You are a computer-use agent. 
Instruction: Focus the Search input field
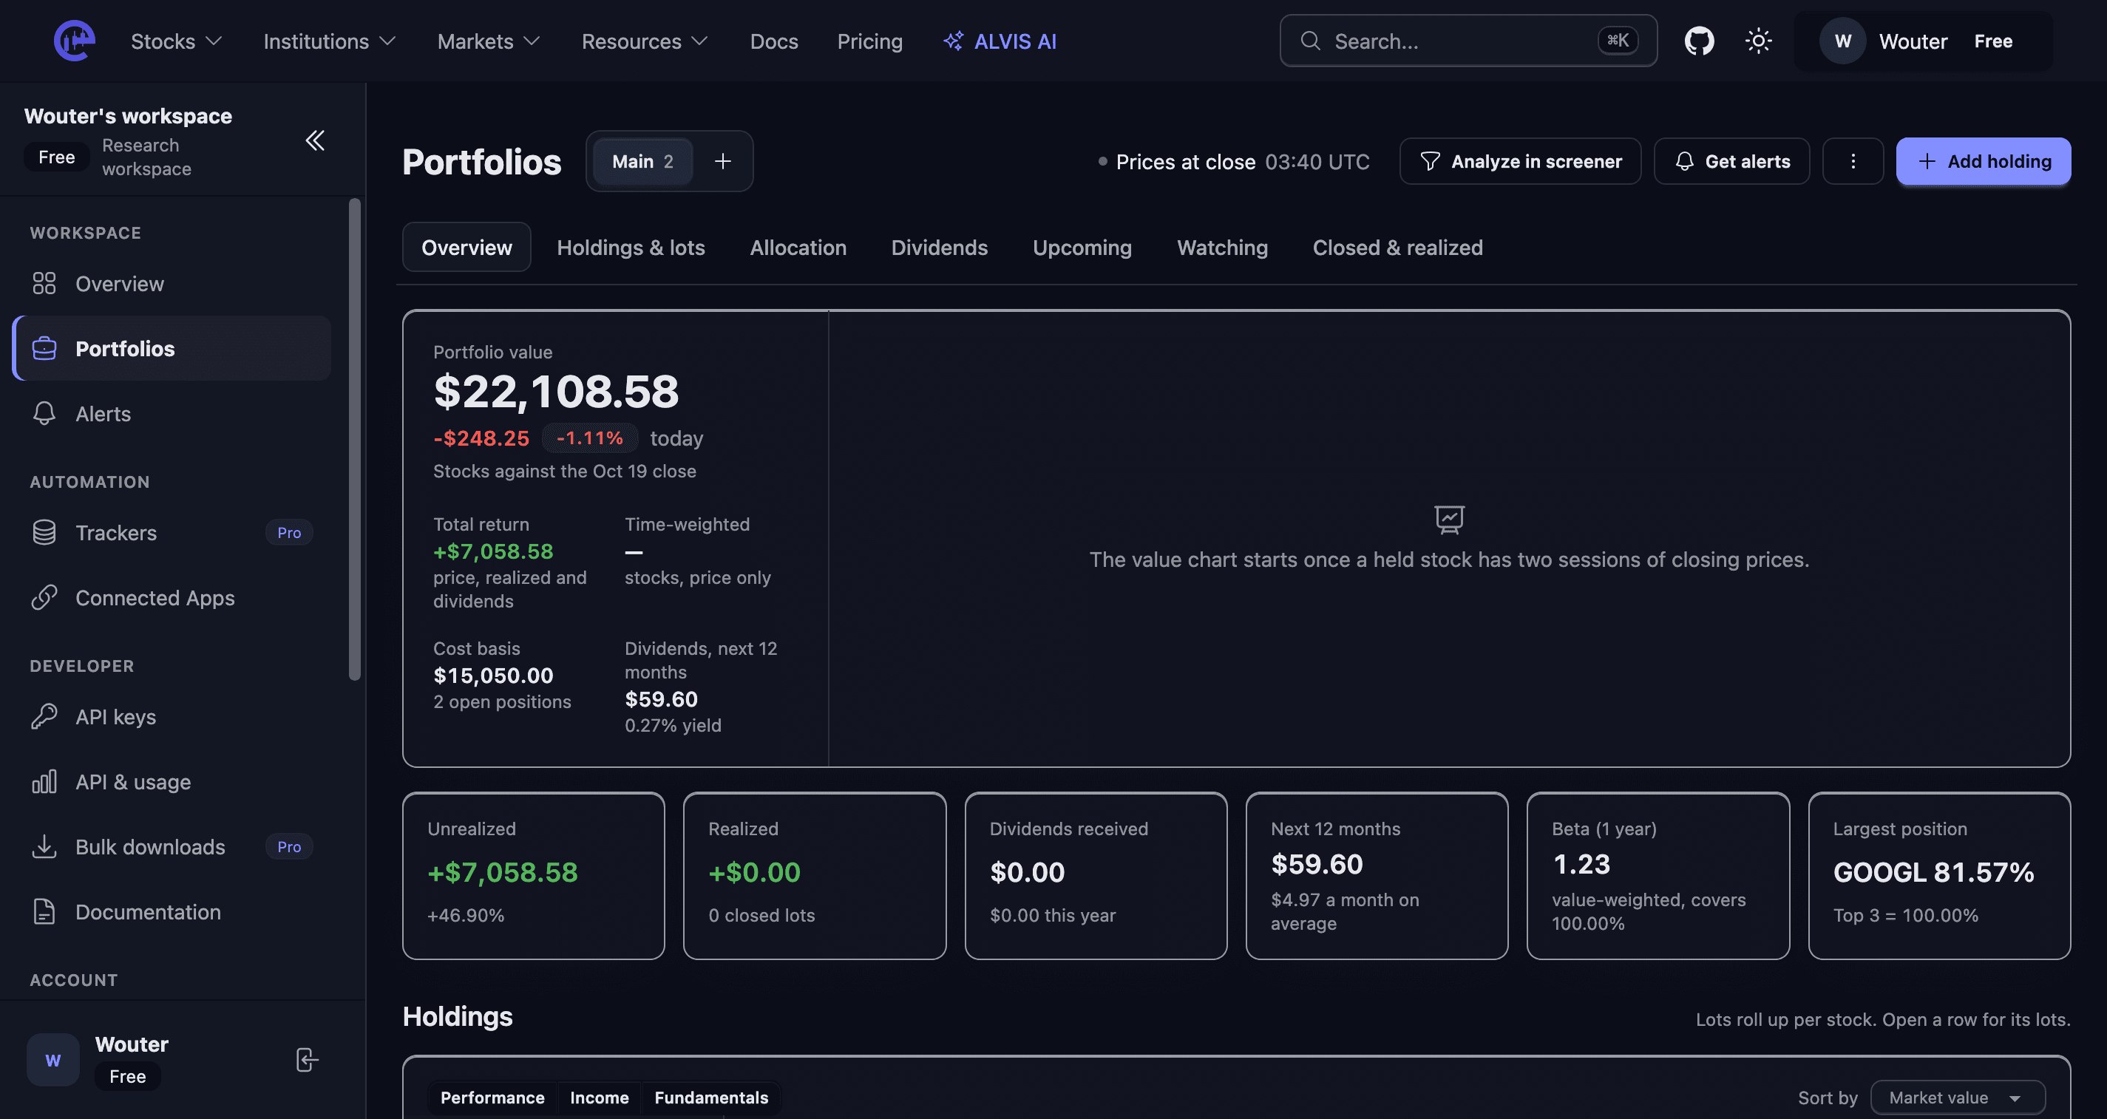point(1468,41)
